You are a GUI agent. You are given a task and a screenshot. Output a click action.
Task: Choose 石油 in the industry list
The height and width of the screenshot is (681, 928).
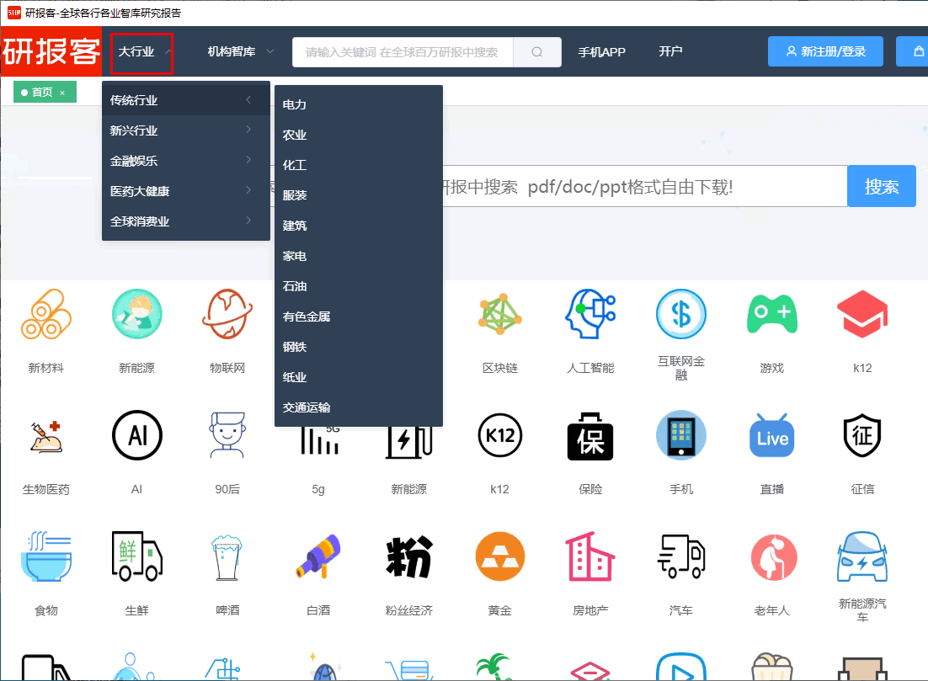(359, 286)
